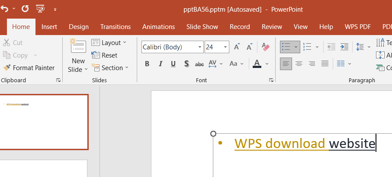Click the Add or Remove Columns icon
The width and height of the screenshot is (392, 177).
(x=341, y=64)
